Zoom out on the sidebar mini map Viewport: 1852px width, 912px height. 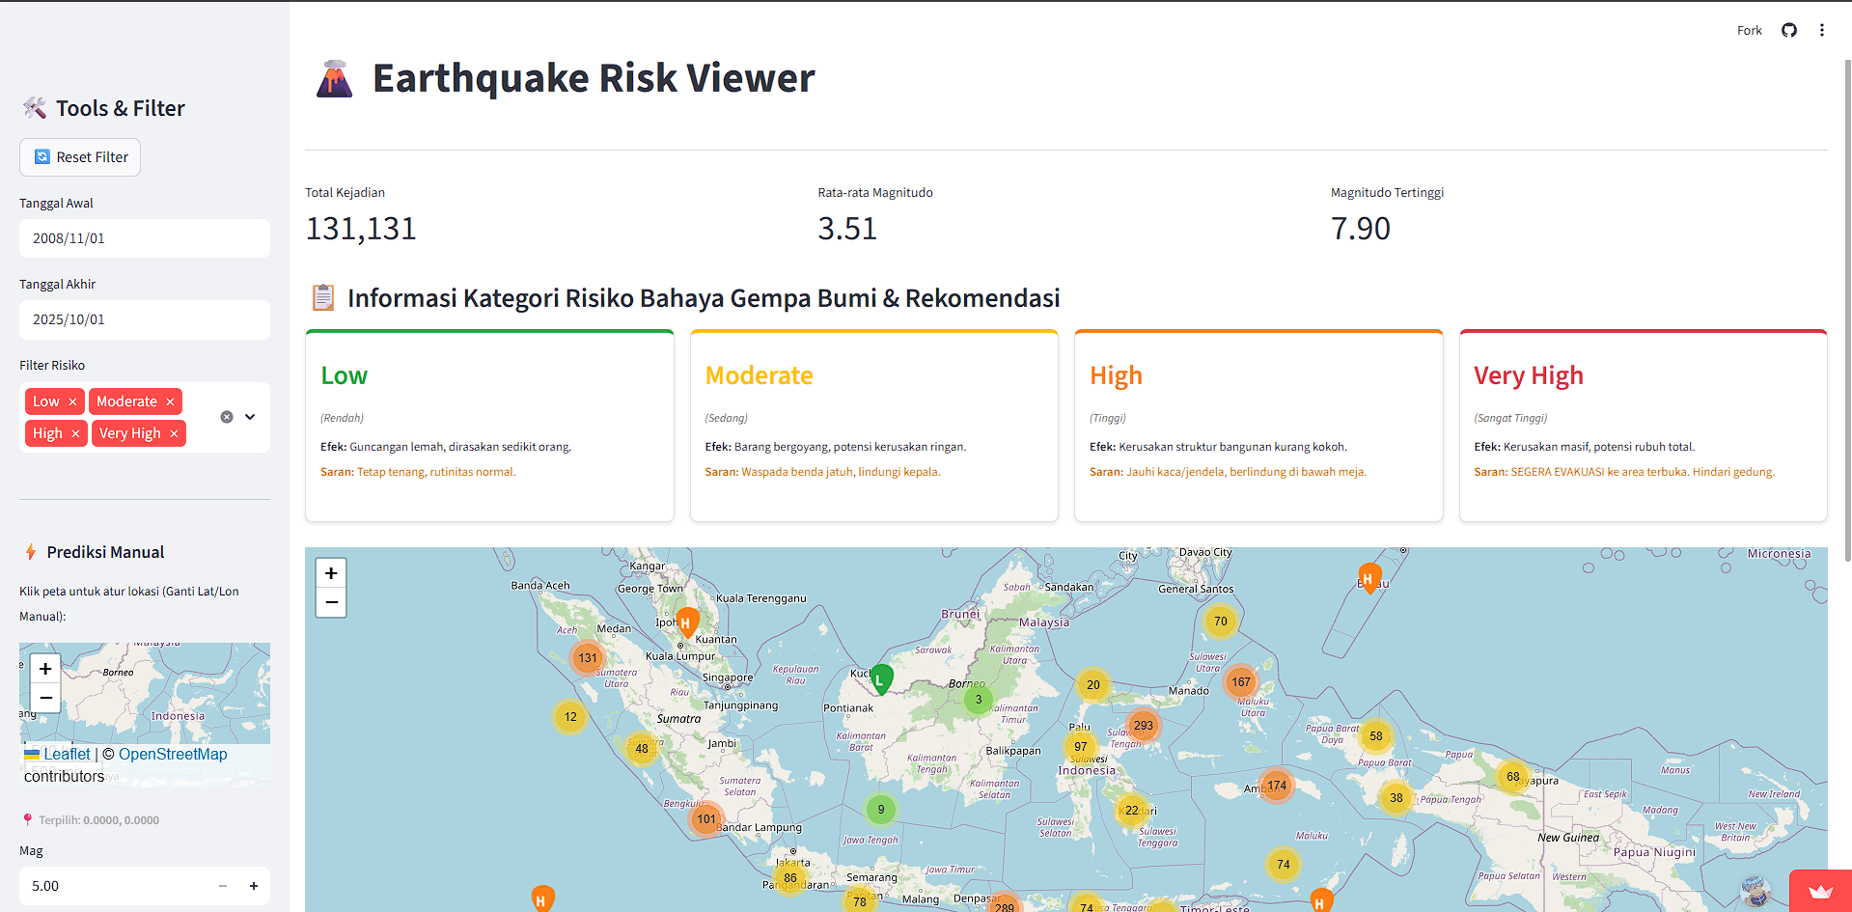45,697
